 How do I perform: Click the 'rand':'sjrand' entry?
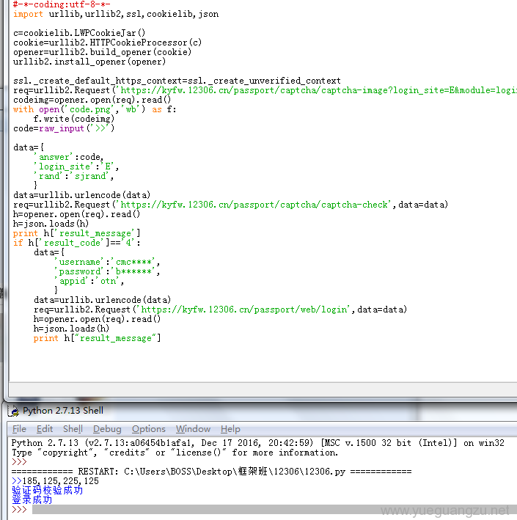[73, 176]
